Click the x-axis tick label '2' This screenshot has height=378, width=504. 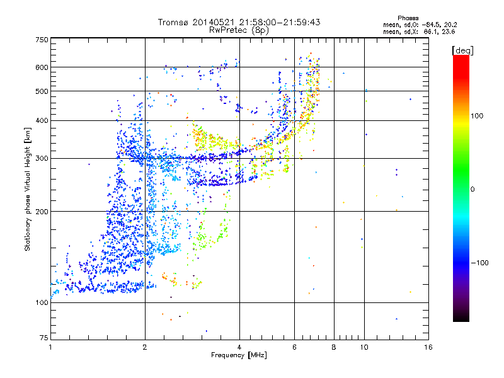tap(145, 347)
